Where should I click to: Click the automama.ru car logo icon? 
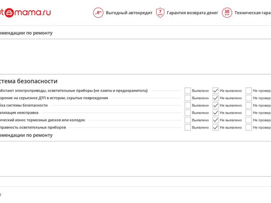[x=9, y=13]
